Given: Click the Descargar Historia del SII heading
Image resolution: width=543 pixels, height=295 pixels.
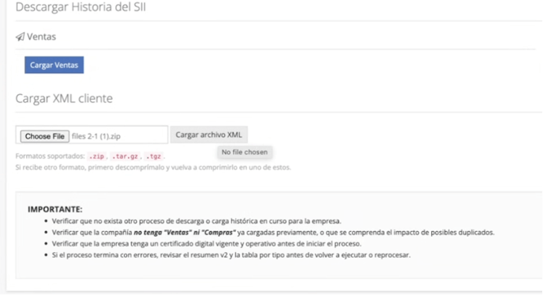Looking at the screenshot, I should (81, 7).
